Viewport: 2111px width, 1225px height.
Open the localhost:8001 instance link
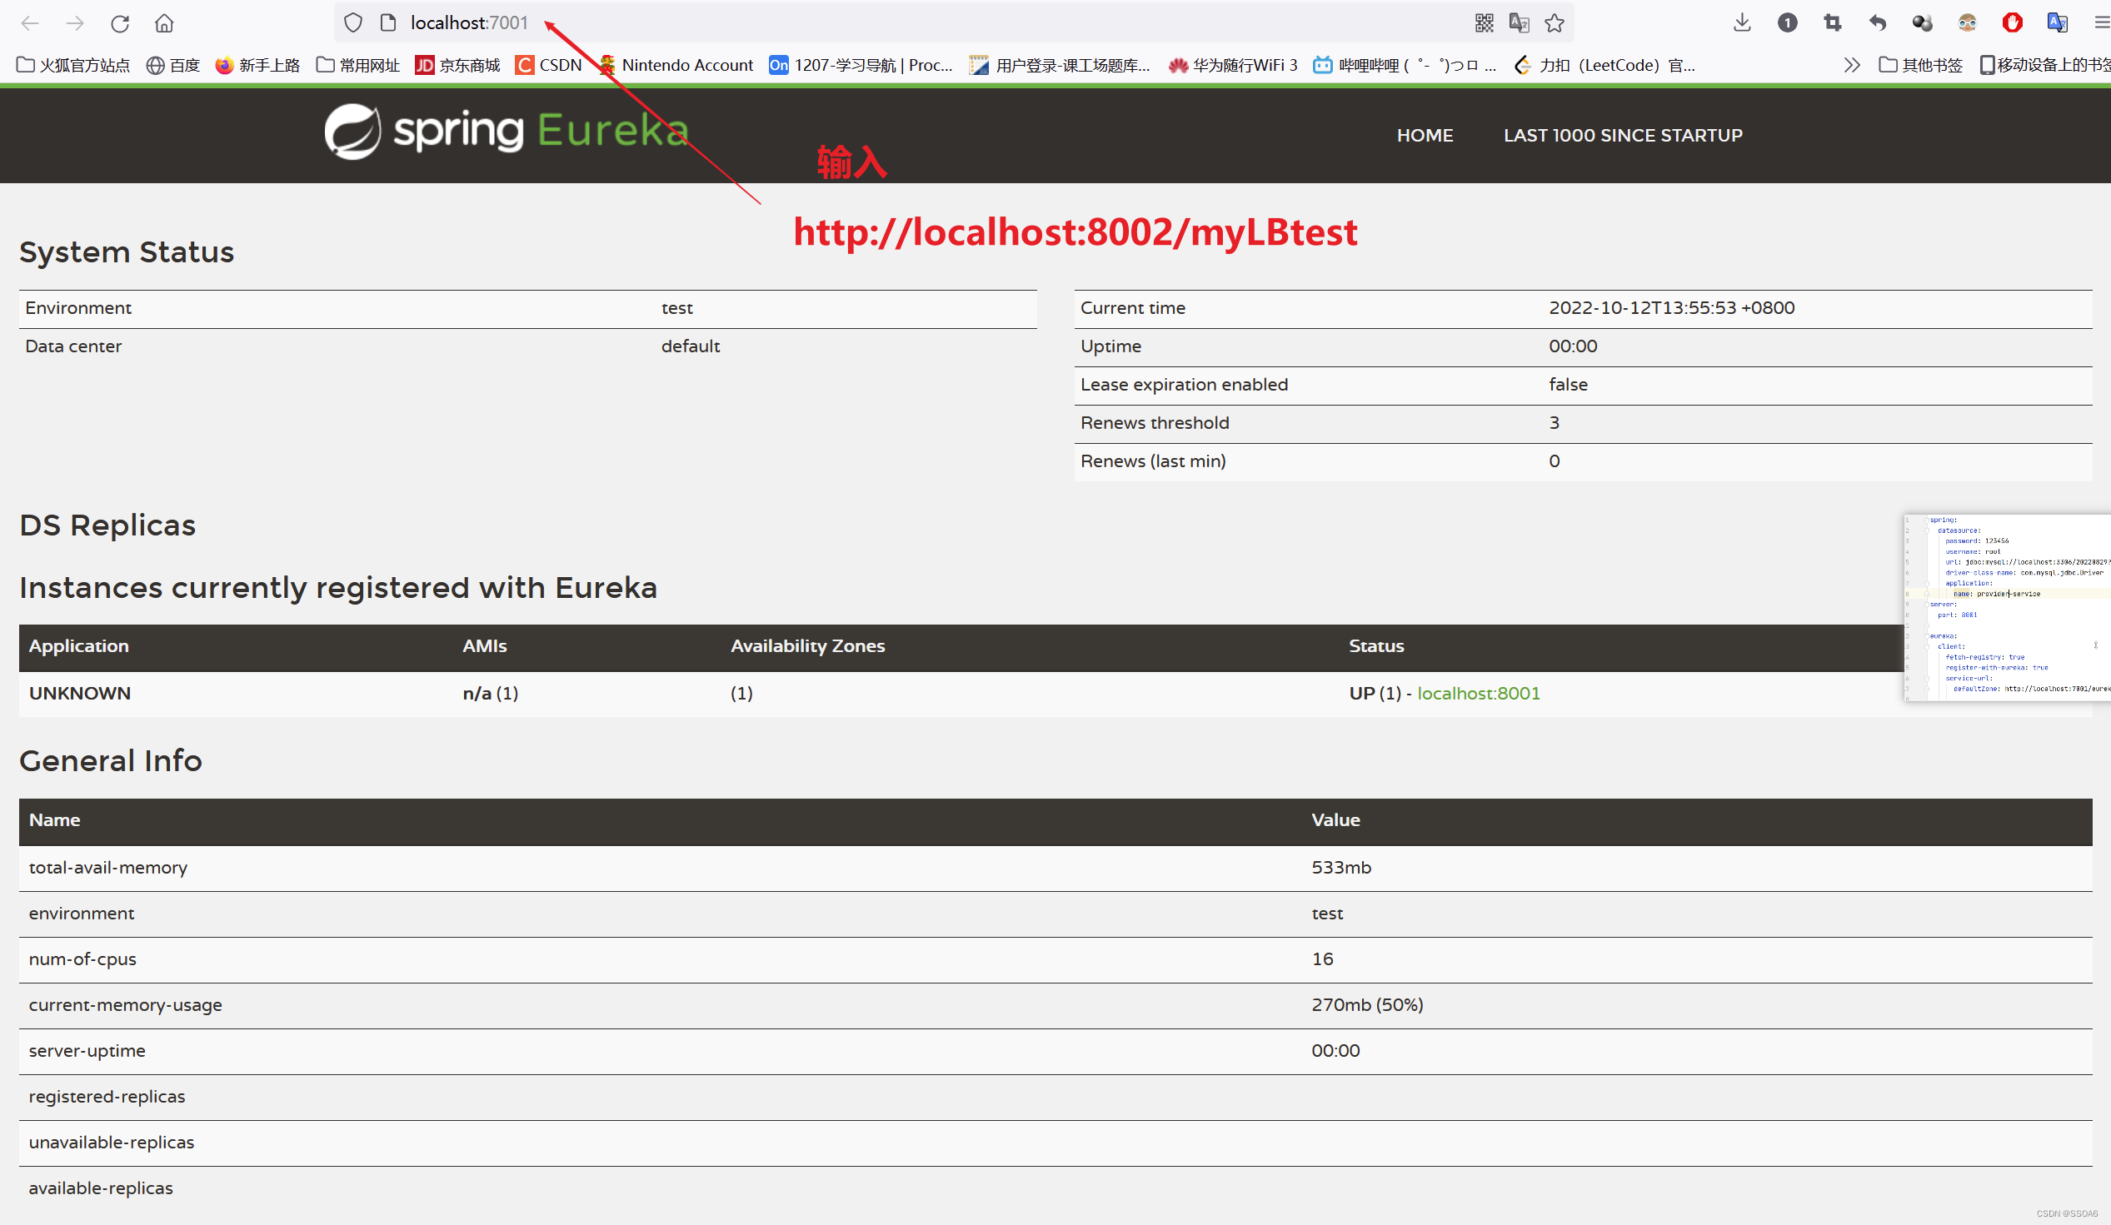(1478, 694)
